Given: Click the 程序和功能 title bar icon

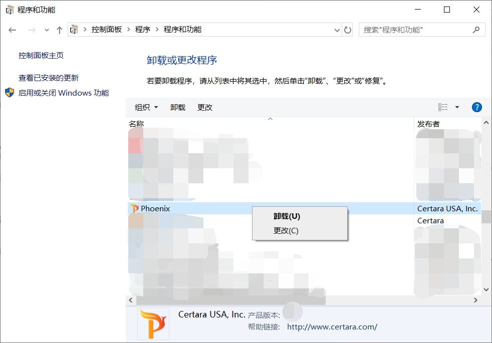Looking at the screenshot, I should [x=10, y=10].
